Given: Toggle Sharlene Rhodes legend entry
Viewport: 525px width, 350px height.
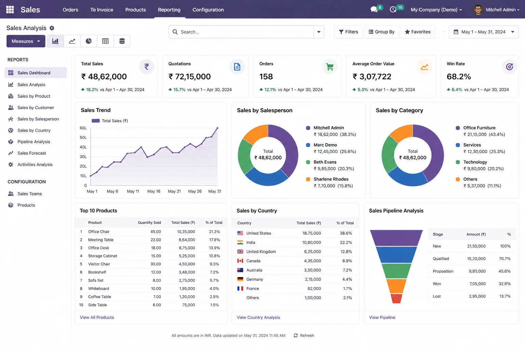Looking at the screenshot, I should (327, 179).
